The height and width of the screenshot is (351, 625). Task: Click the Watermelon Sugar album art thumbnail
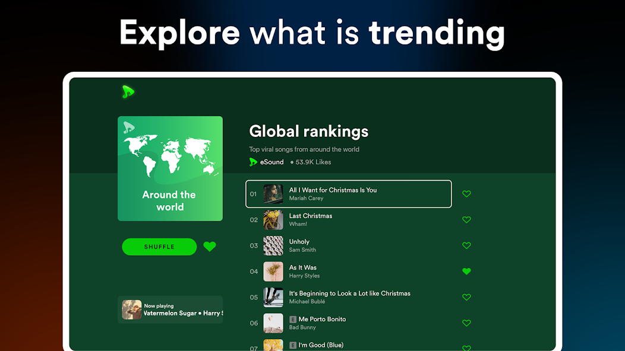click(132, 309)
